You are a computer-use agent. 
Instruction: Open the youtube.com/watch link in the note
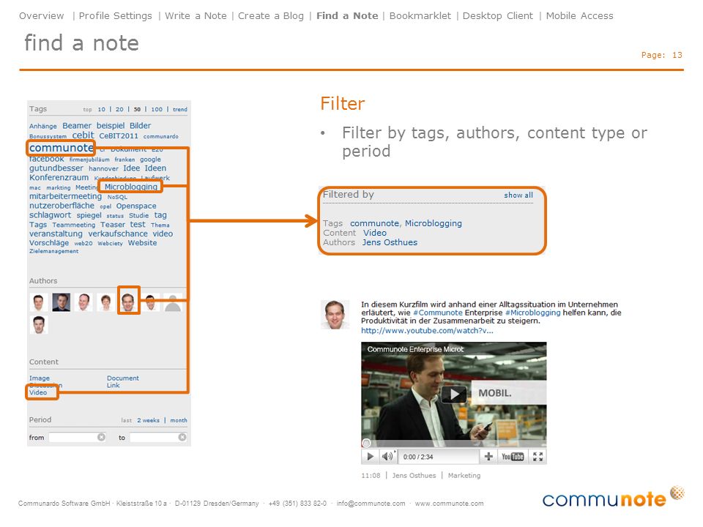[427, 331]
